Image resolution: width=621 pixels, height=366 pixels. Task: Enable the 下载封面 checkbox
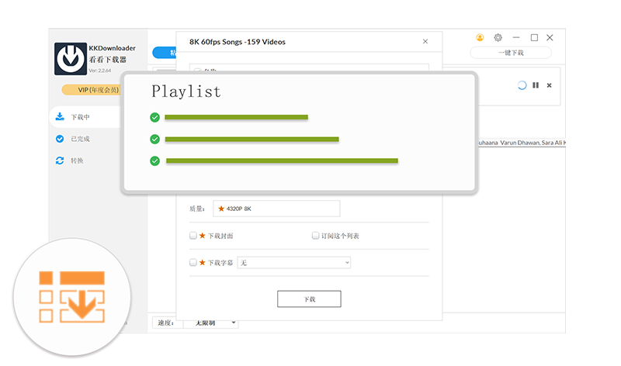coord(193,236)
